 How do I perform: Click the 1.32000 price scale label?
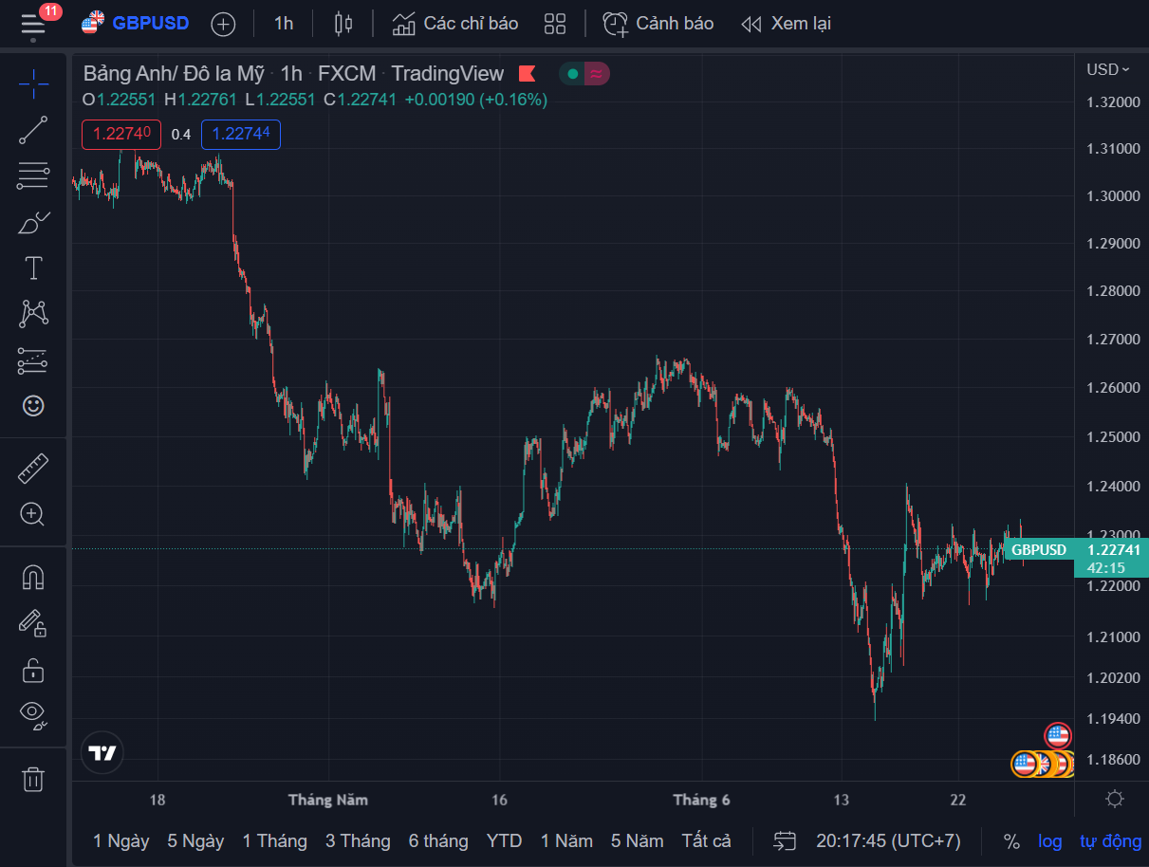coord(1113,101)
